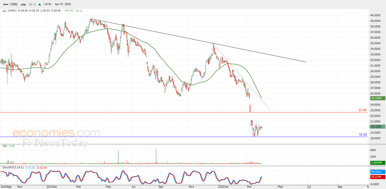Click the header last price 20.12
The image size is (386, 189).
tap(32, 4)
